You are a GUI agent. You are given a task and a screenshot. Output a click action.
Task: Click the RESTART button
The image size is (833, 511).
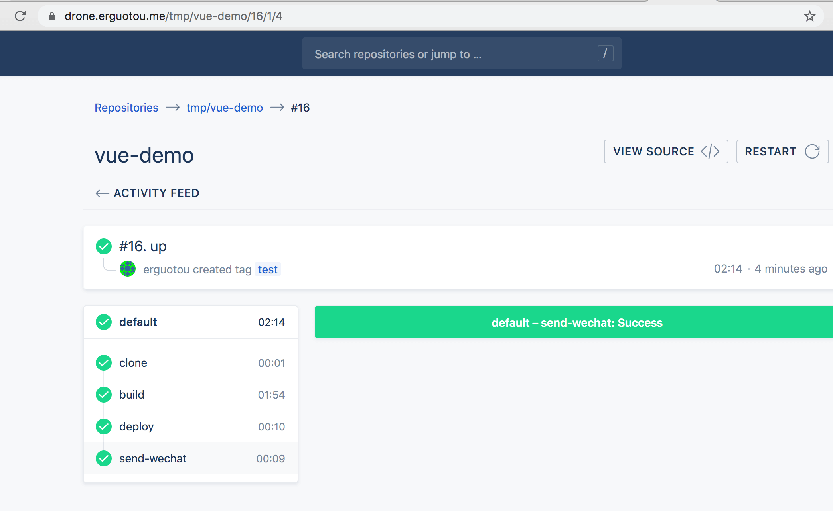click(782, 151)
